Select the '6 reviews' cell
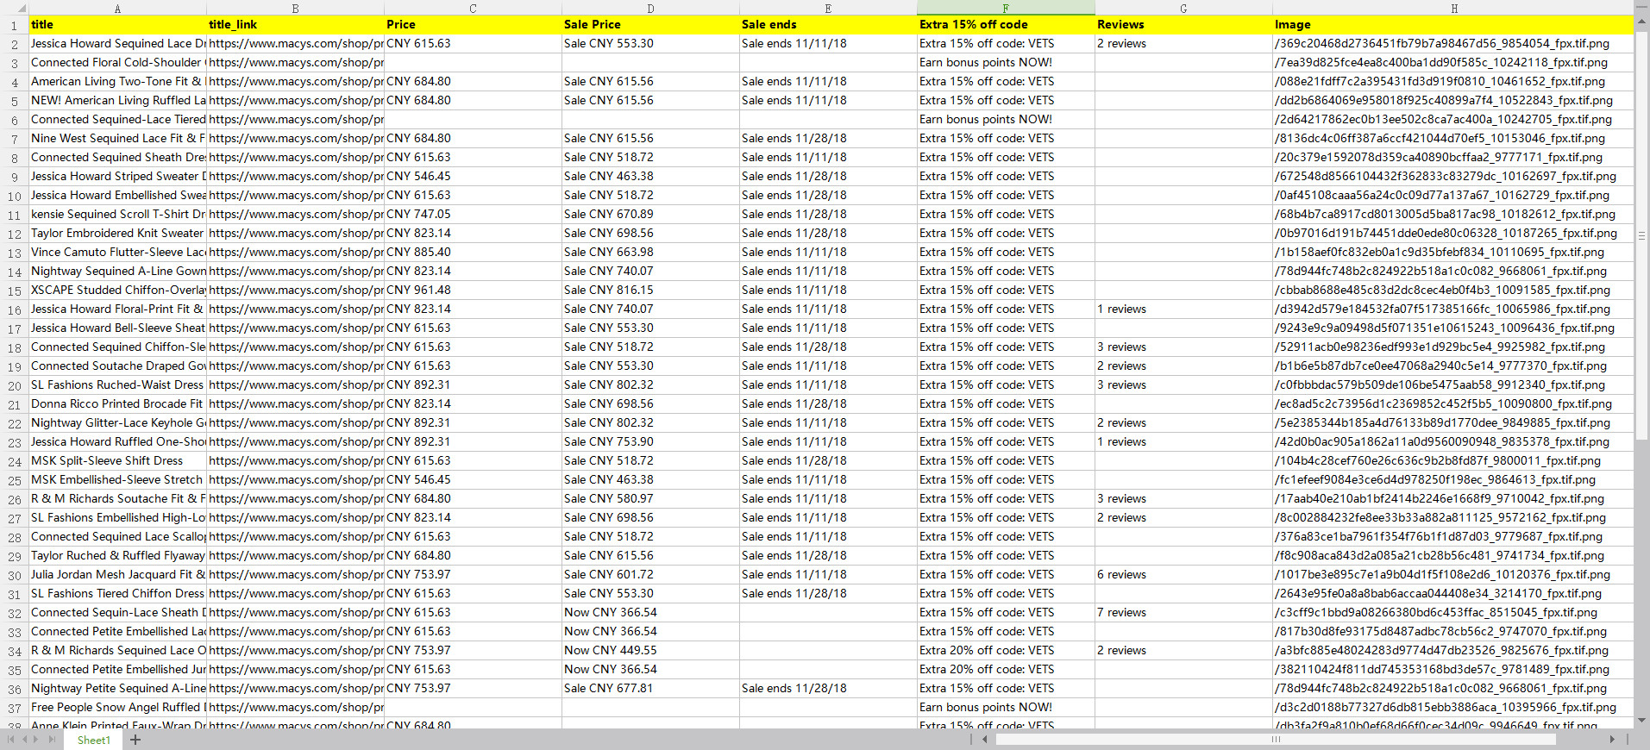1650x750 pixels. 1183,575
